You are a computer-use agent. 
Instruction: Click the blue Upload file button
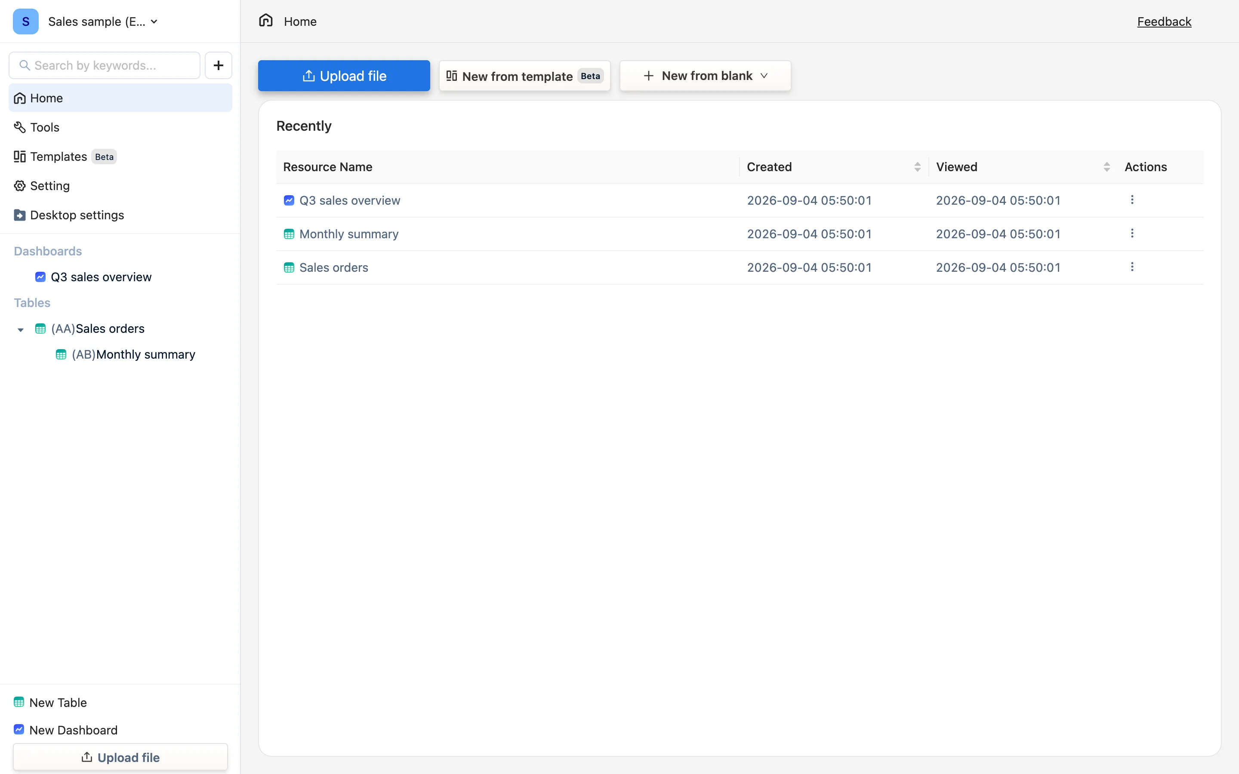click(344, 76)
